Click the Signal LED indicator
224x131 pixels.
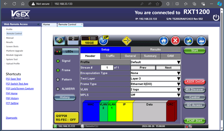58,61
